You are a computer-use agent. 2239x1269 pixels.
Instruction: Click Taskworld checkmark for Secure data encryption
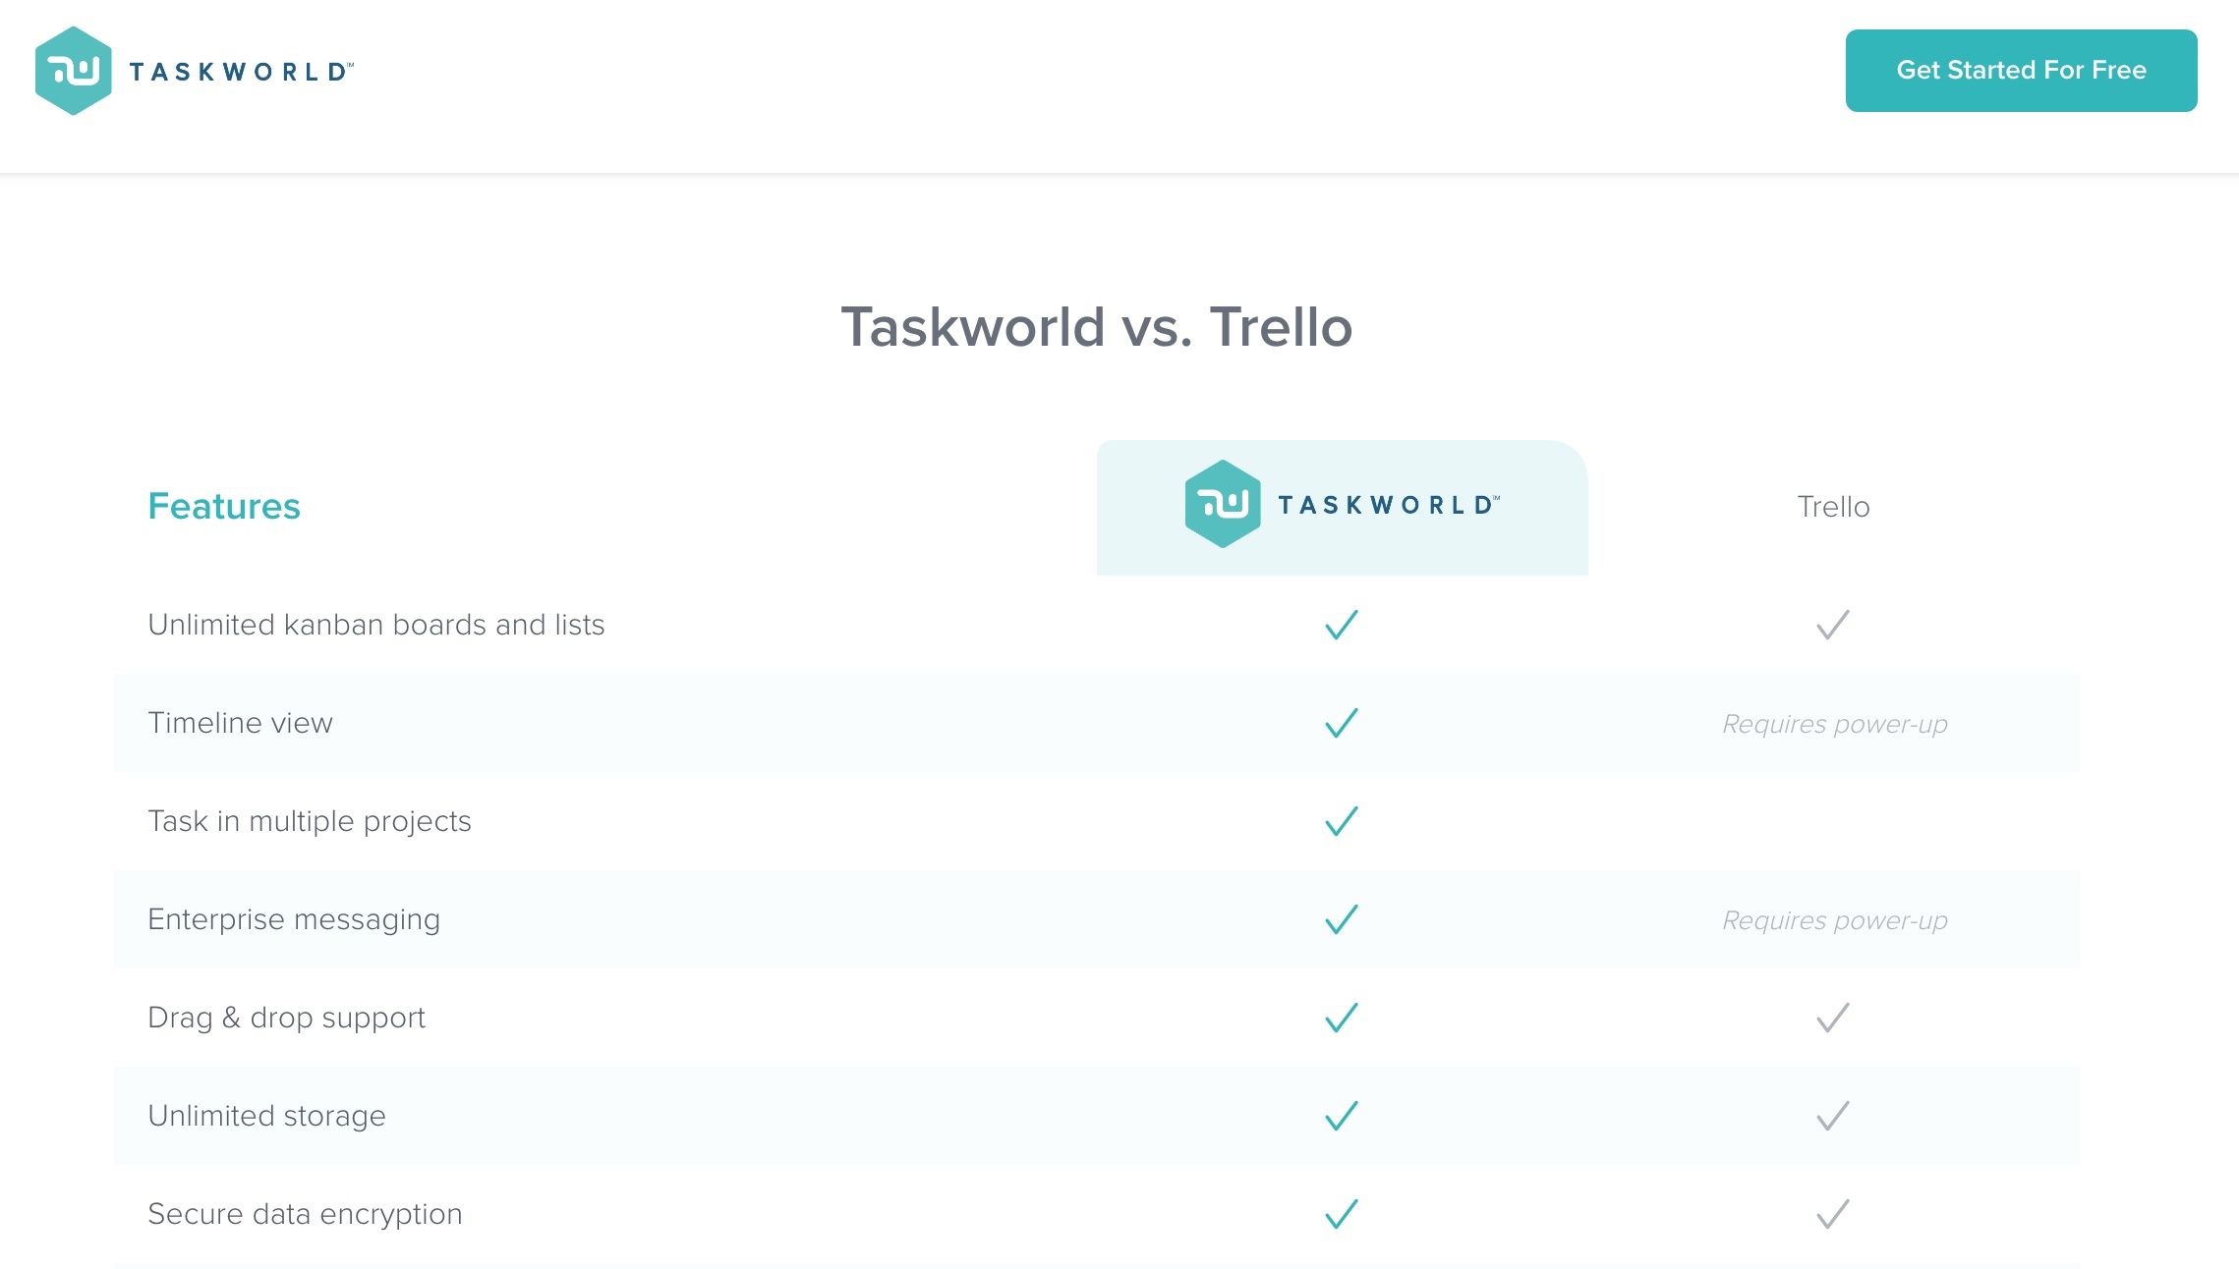pyautogui.click(x=1342, y=1214)
